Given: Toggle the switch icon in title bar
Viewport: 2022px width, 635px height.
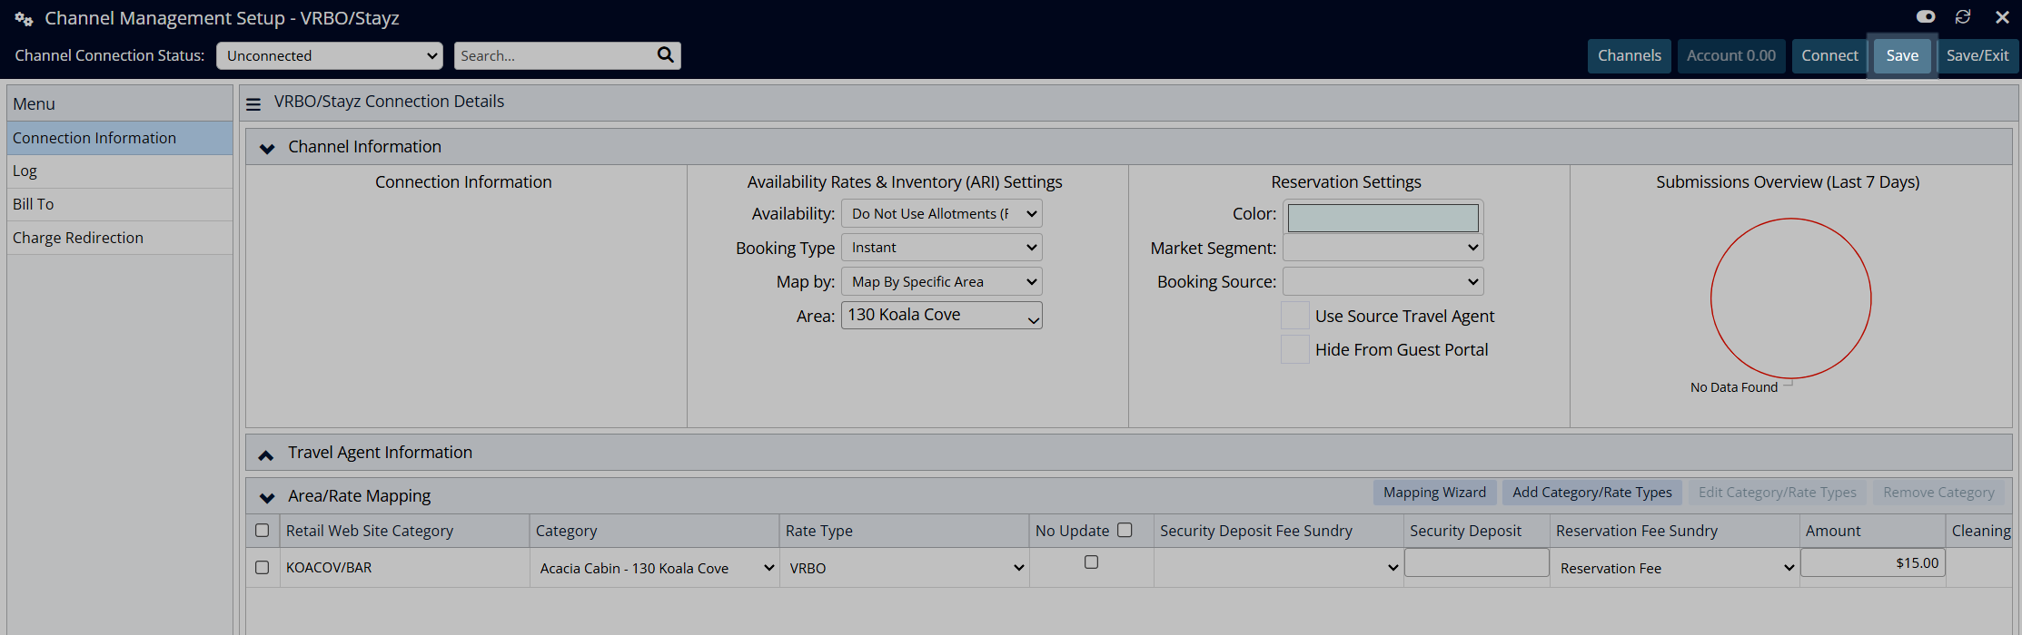Looking at the screenshot, I should click(x=1926, y=17).
